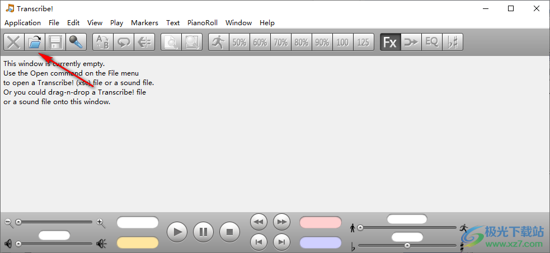Open the Text menu
Screen dimensions: 550x253
point(173,23)
